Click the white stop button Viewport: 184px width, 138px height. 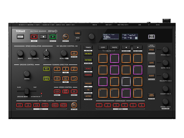(x=43, y=37)
